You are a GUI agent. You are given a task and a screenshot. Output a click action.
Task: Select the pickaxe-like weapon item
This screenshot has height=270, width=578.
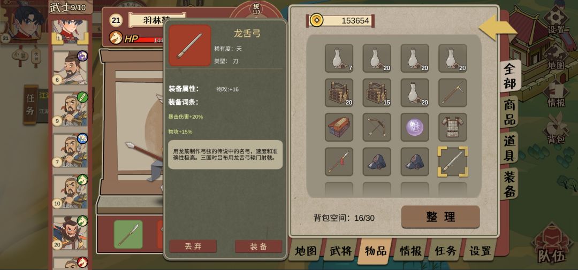453,92
